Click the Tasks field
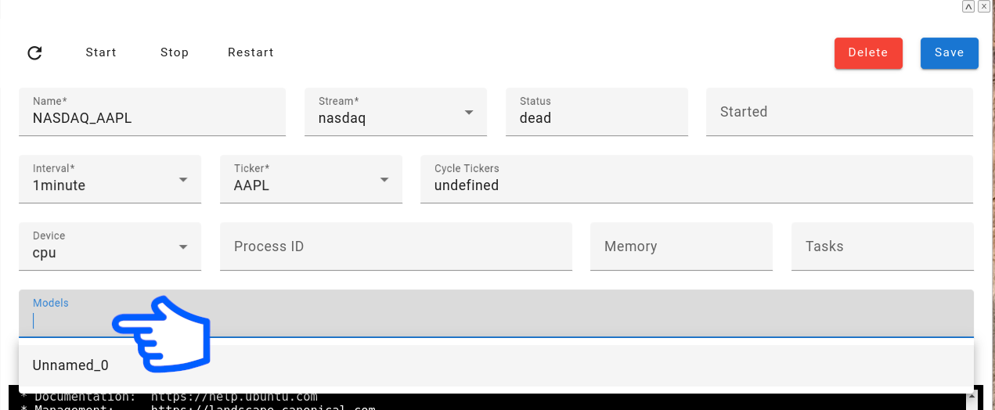 tap(882, 246)
